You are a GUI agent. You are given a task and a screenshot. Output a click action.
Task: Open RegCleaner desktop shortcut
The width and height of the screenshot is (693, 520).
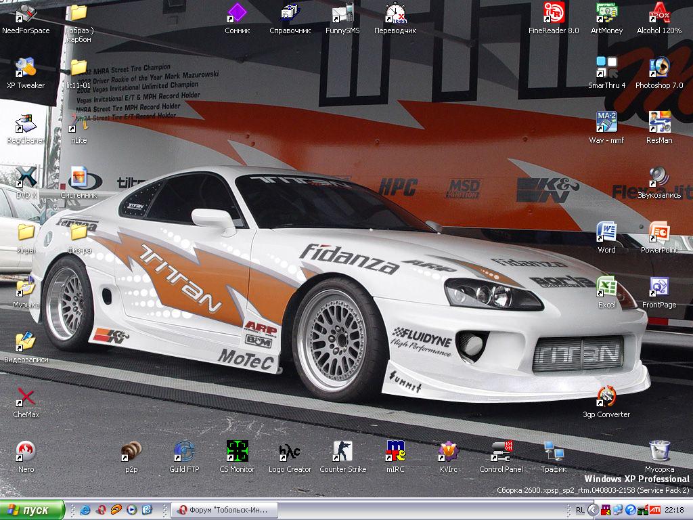[x=26, y=129]
